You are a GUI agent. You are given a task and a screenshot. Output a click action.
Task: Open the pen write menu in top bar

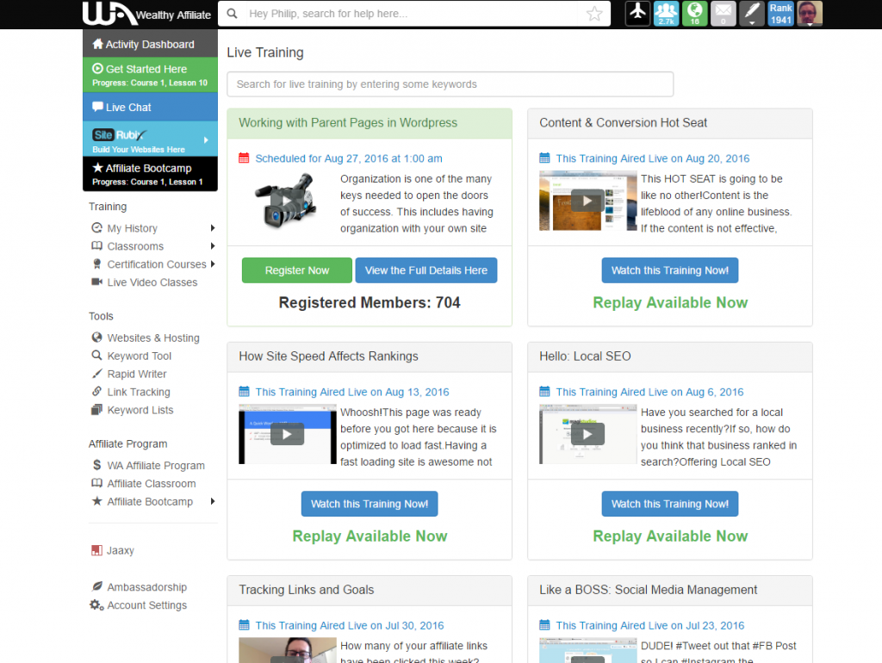point(752,14)
